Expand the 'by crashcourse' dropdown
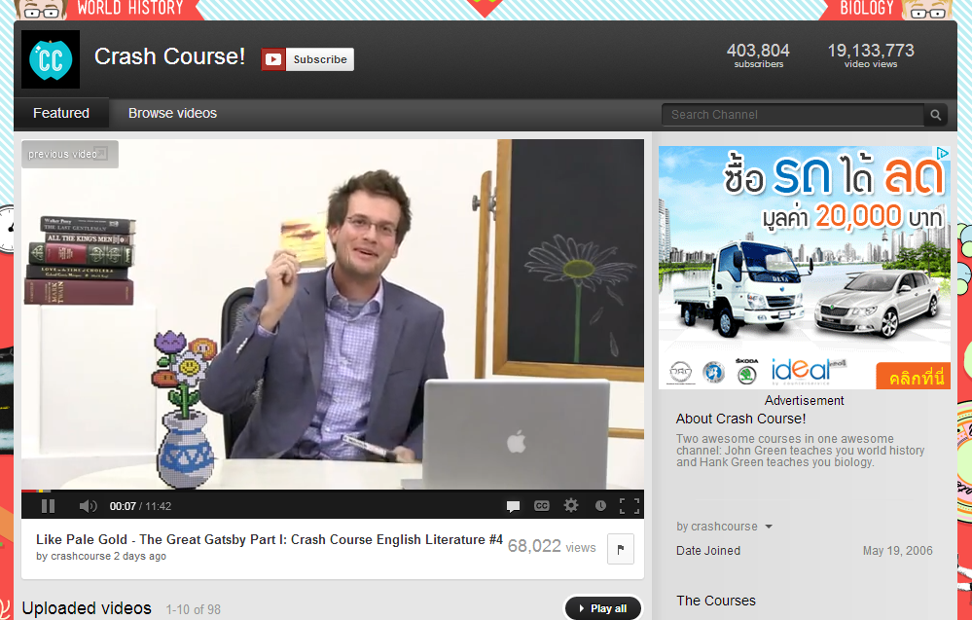 tap(724, 527)
